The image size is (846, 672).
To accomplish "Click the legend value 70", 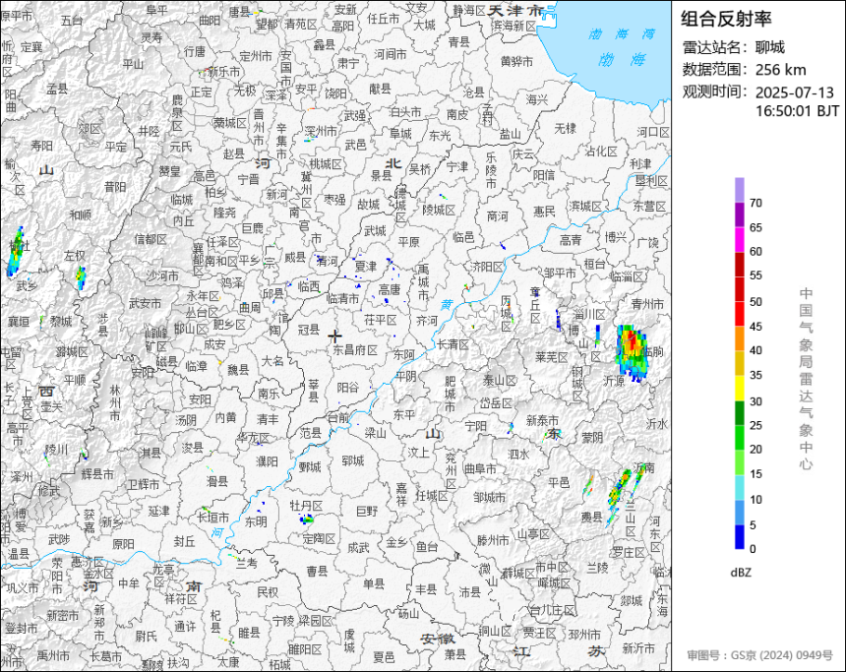I will pos(755,203).
